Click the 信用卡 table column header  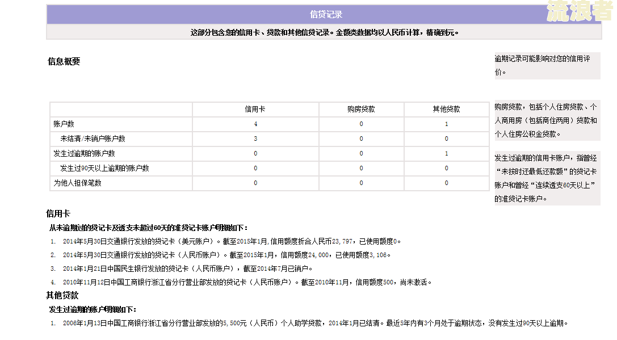tap(255, 110)
